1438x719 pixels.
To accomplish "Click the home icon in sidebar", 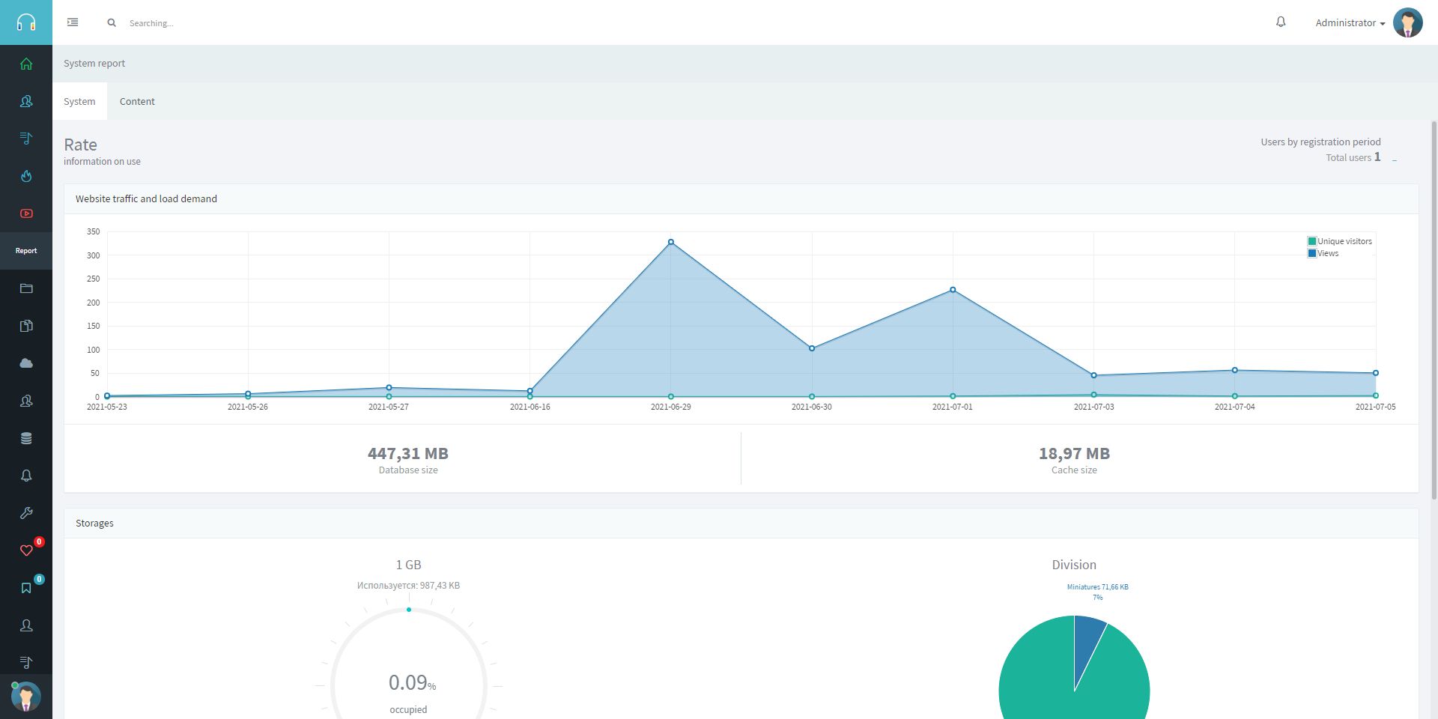I will [x=26, y=64].
